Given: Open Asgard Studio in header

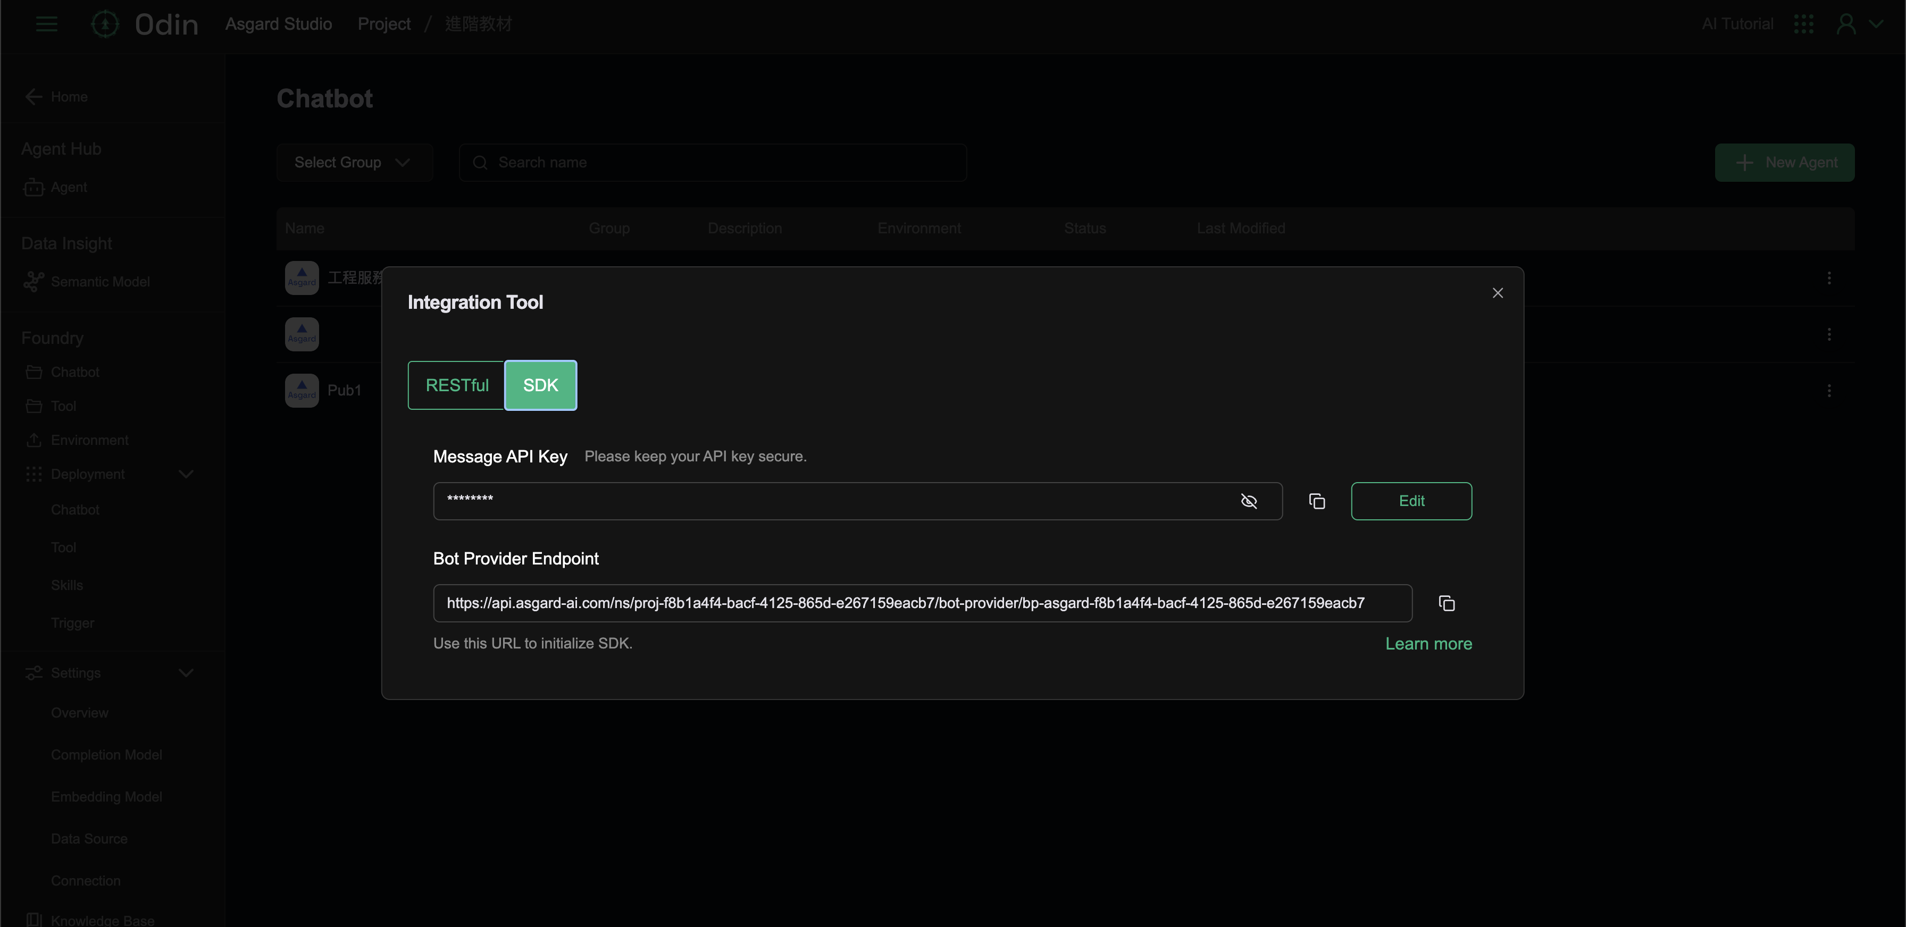Looking at the screenshot, I should (x=278, y=24).
